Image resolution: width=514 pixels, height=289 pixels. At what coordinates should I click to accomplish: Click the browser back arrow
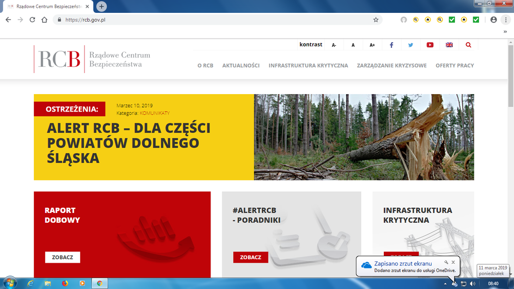pyautogui.click(x=8, y=20)
